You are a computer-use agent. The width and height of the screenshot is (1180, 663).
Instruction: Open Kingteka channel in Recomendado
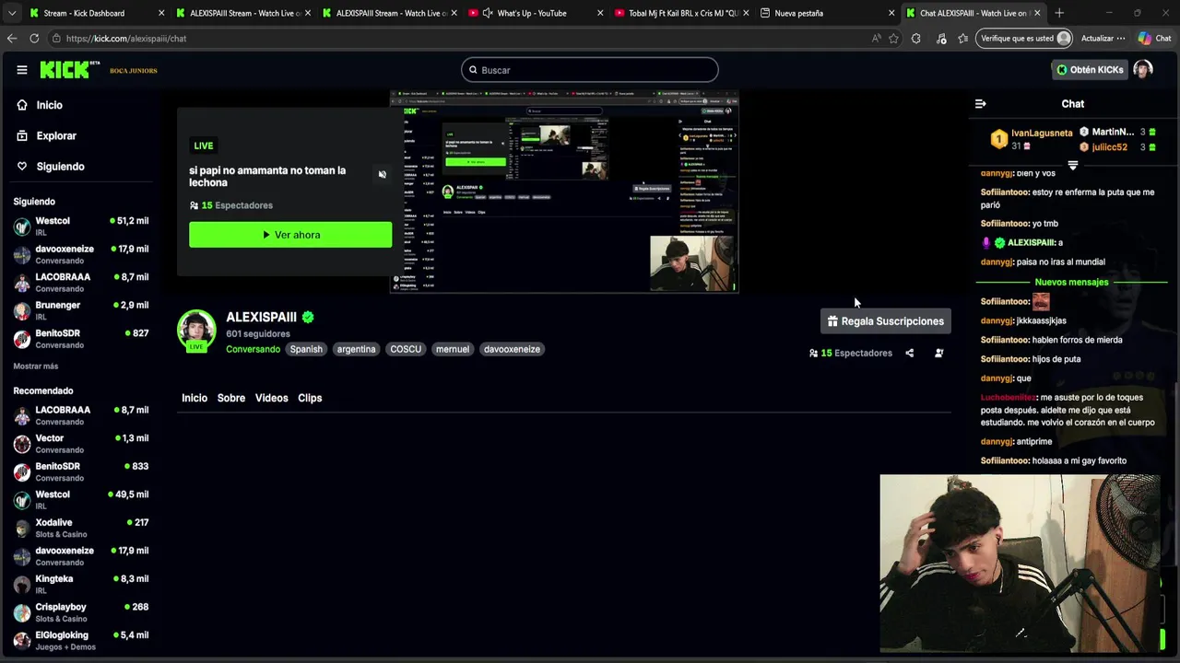pyautogui.click(x=81, y=584)
